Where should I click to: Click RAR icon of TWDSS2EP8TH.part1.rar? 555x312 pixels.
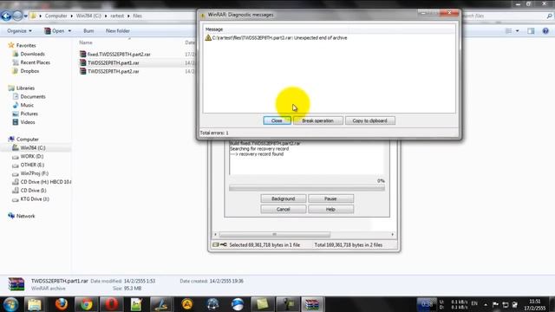[x=83, y=62]
